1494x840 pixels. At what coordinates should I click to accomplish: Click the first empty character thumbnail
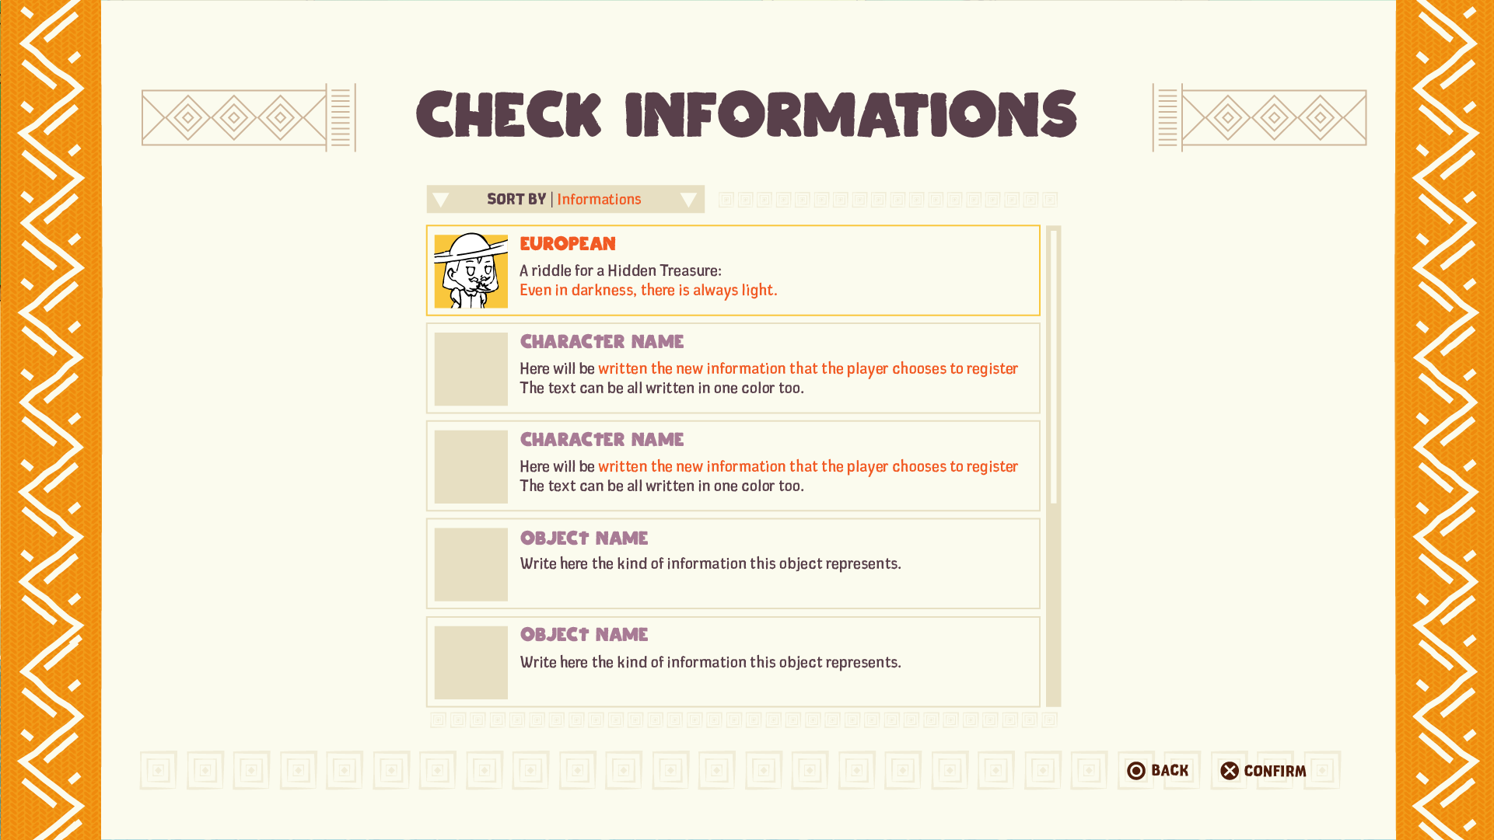pyautogui.click(x=471, y=368)
